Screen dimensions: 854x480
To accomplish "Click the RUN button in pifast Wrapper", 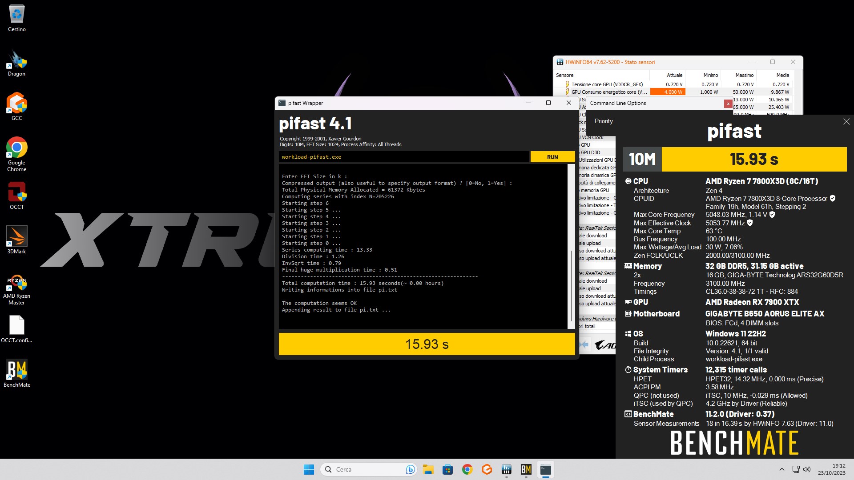I will click(x=552, y=157).
